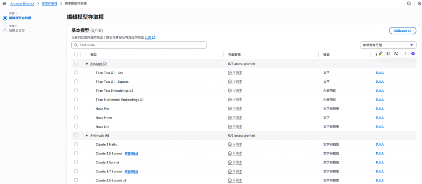Click the 模型 column header

[94, 55]
